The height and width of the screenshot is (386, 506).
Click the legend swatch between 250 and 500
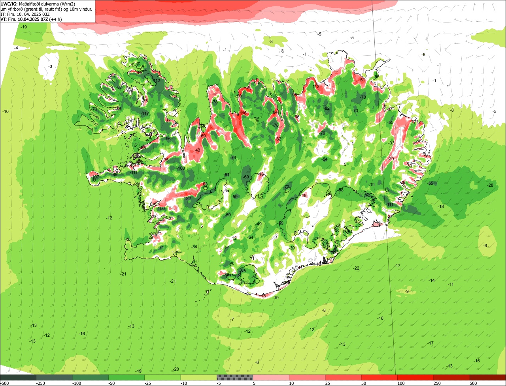[451, 377]
